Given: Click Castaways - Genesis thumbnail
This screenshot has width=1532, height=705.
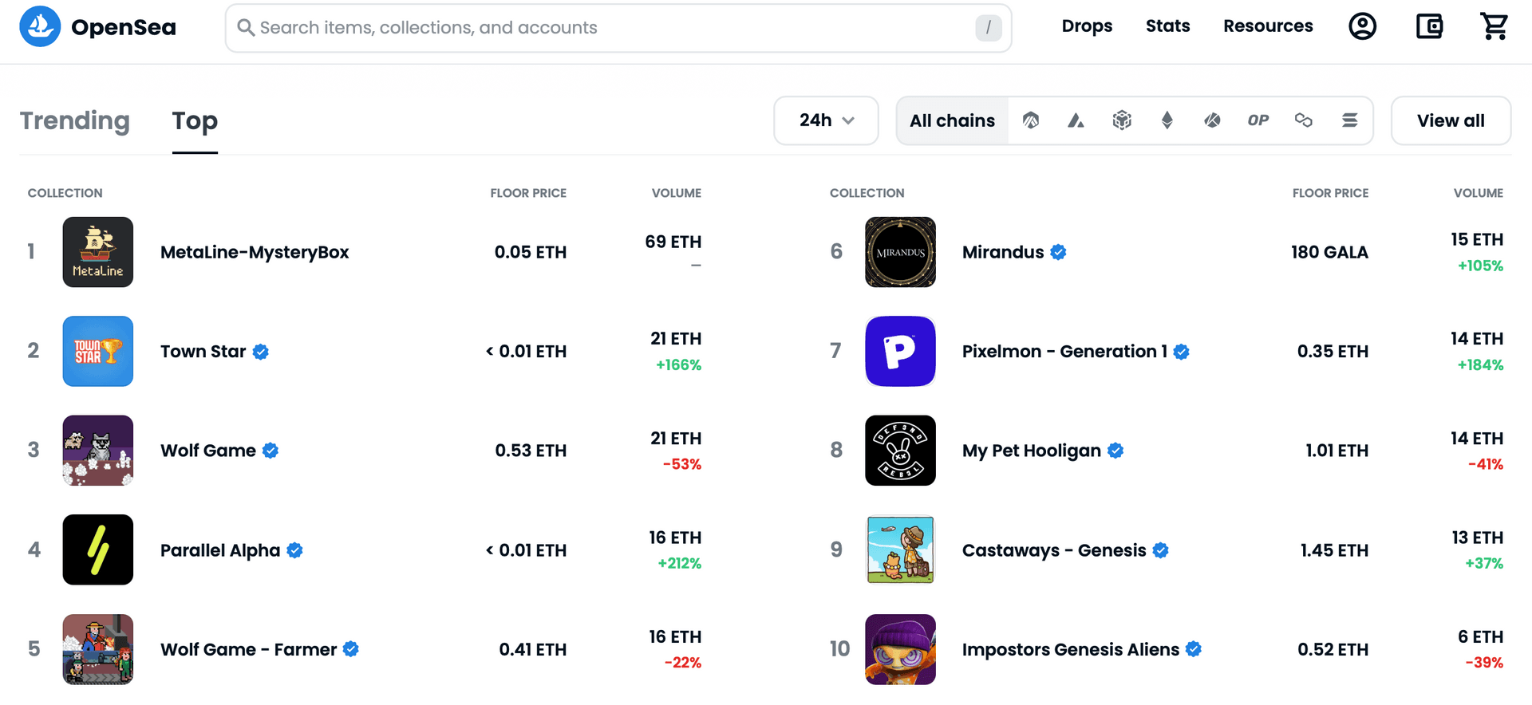Looking at the screenshot, I should pos(900,550).
